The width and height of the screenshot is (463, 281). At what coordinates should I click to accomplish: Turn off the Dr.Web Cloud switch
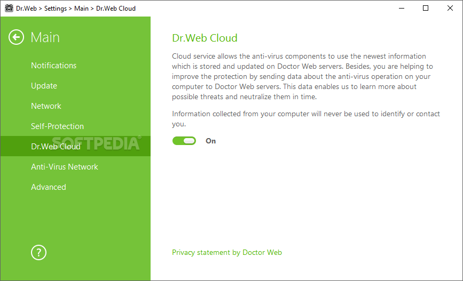pos(184,141)
